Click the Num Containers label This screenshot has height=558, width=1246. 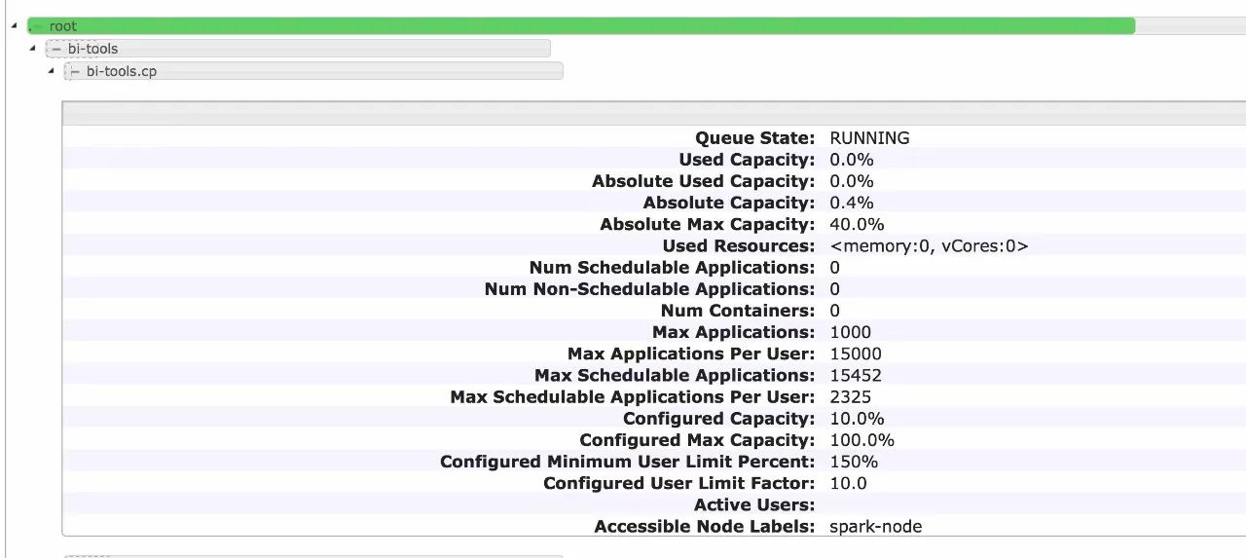(737, 311)
